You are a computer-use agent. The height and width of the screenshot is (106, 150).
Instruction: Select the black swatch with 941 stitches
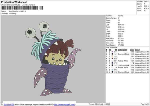[x=112, y=54]
